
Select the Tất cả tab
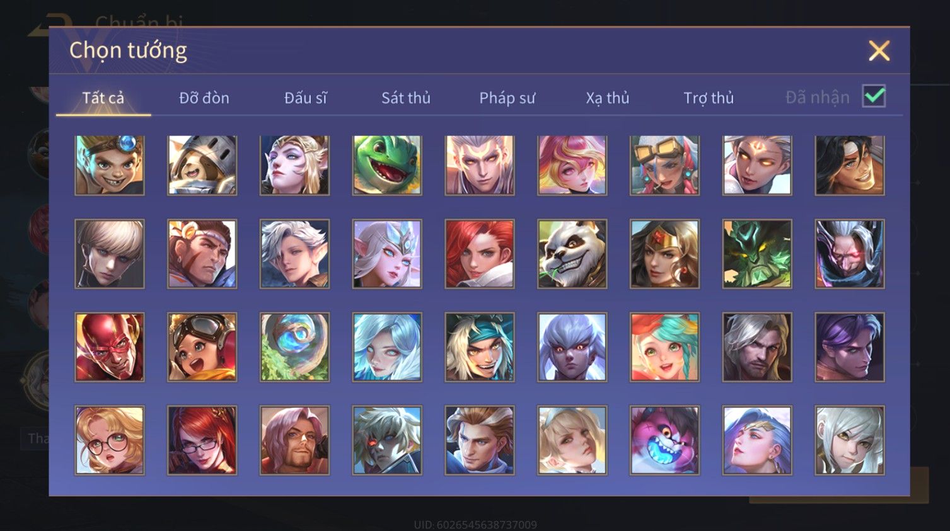(103, 98)
